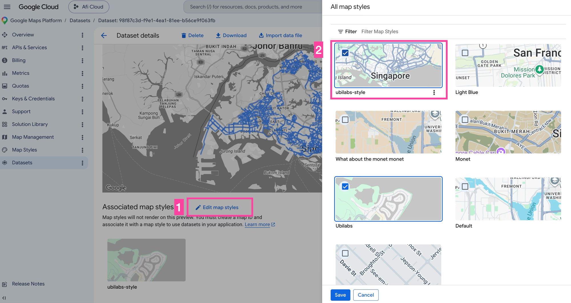
Task: Open Quotas in the sidebar
Action: (x=21, y=86)
